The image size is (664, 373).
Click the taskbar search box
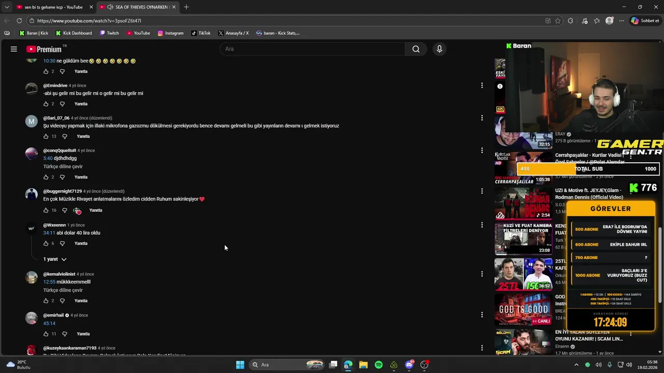[287, 365]
